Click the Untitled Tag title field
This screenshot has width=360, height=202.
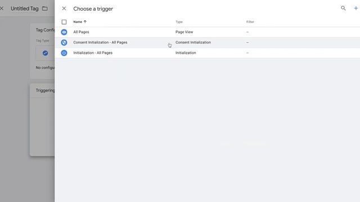click(x=25, y=9)
